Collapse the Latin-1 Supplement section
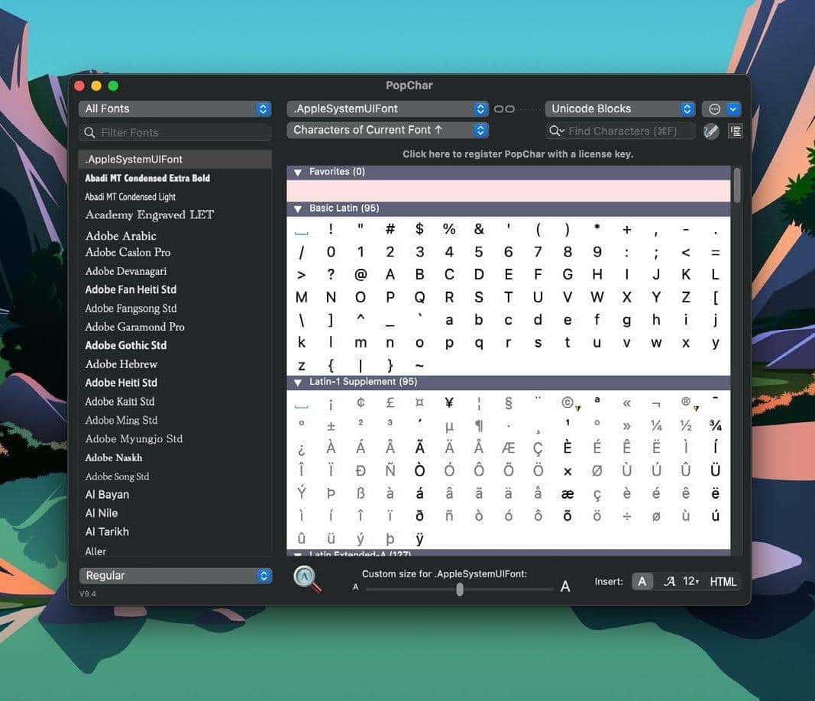Image resolution: width=815 pixels, height=701 pixels. (298, 382)
